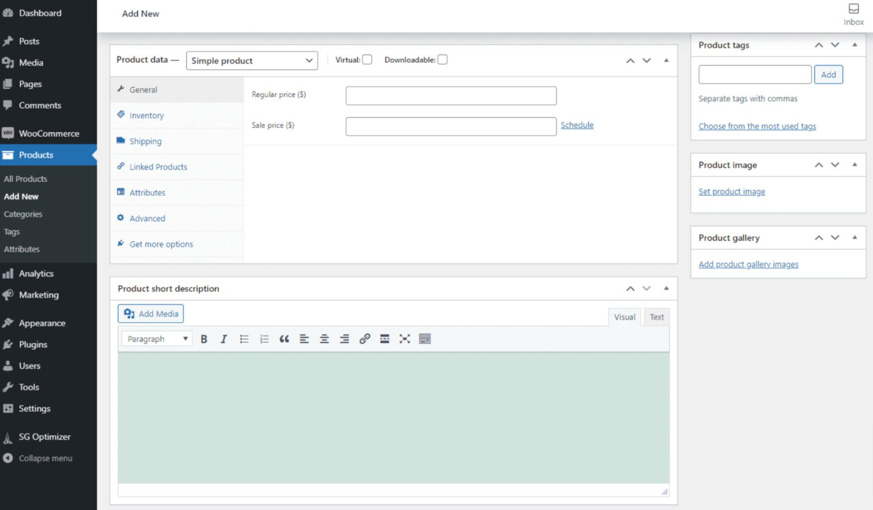Click the Set product image link
This screenshot has width=873, height=510.
coord(732,191)
